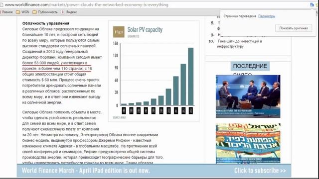Image resolution: width=319 pixels, height=179 pixels.
Task: Click the Показать оригинал button
Action: coord(294,28)
